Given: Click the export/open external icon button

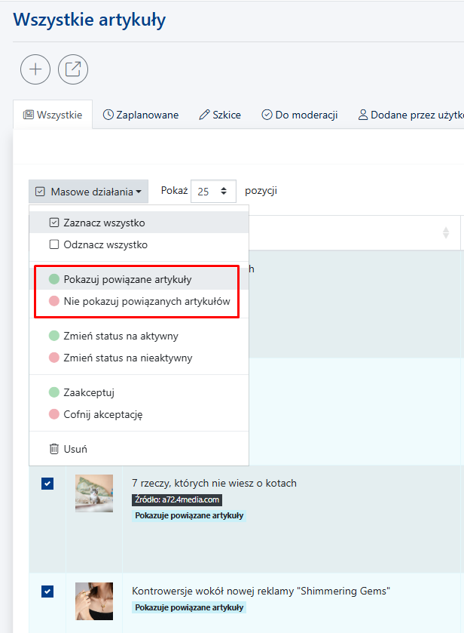Looking at the screenshot, I should [x=73, y=69].
